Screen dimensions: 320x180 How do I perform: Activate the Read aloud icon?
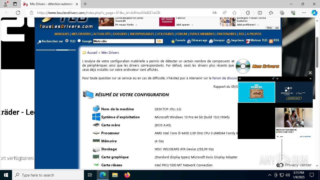(x=224, y=13)
